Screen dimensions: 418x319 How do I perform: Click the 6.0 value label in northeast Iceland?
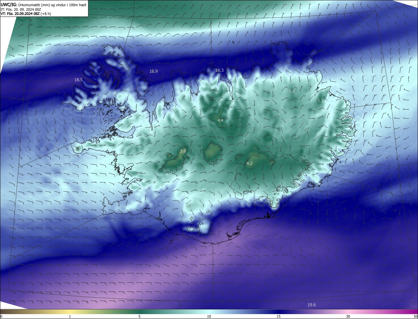tap(292, 91)
